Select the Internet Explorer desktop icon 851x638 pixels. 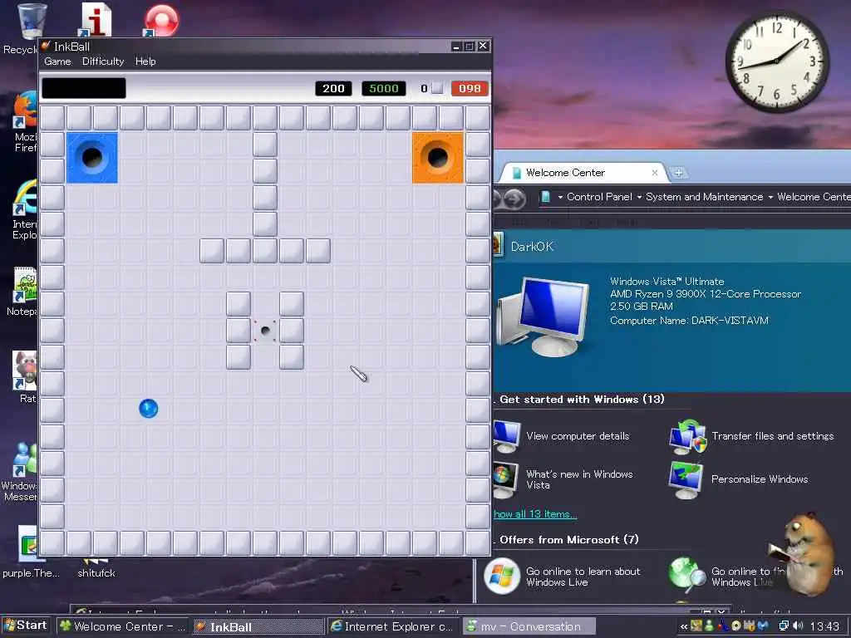tap(25, 209)
